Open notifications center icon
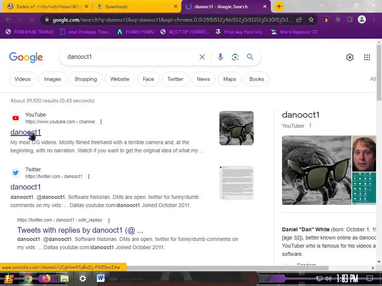 click(x=370, y=279)
